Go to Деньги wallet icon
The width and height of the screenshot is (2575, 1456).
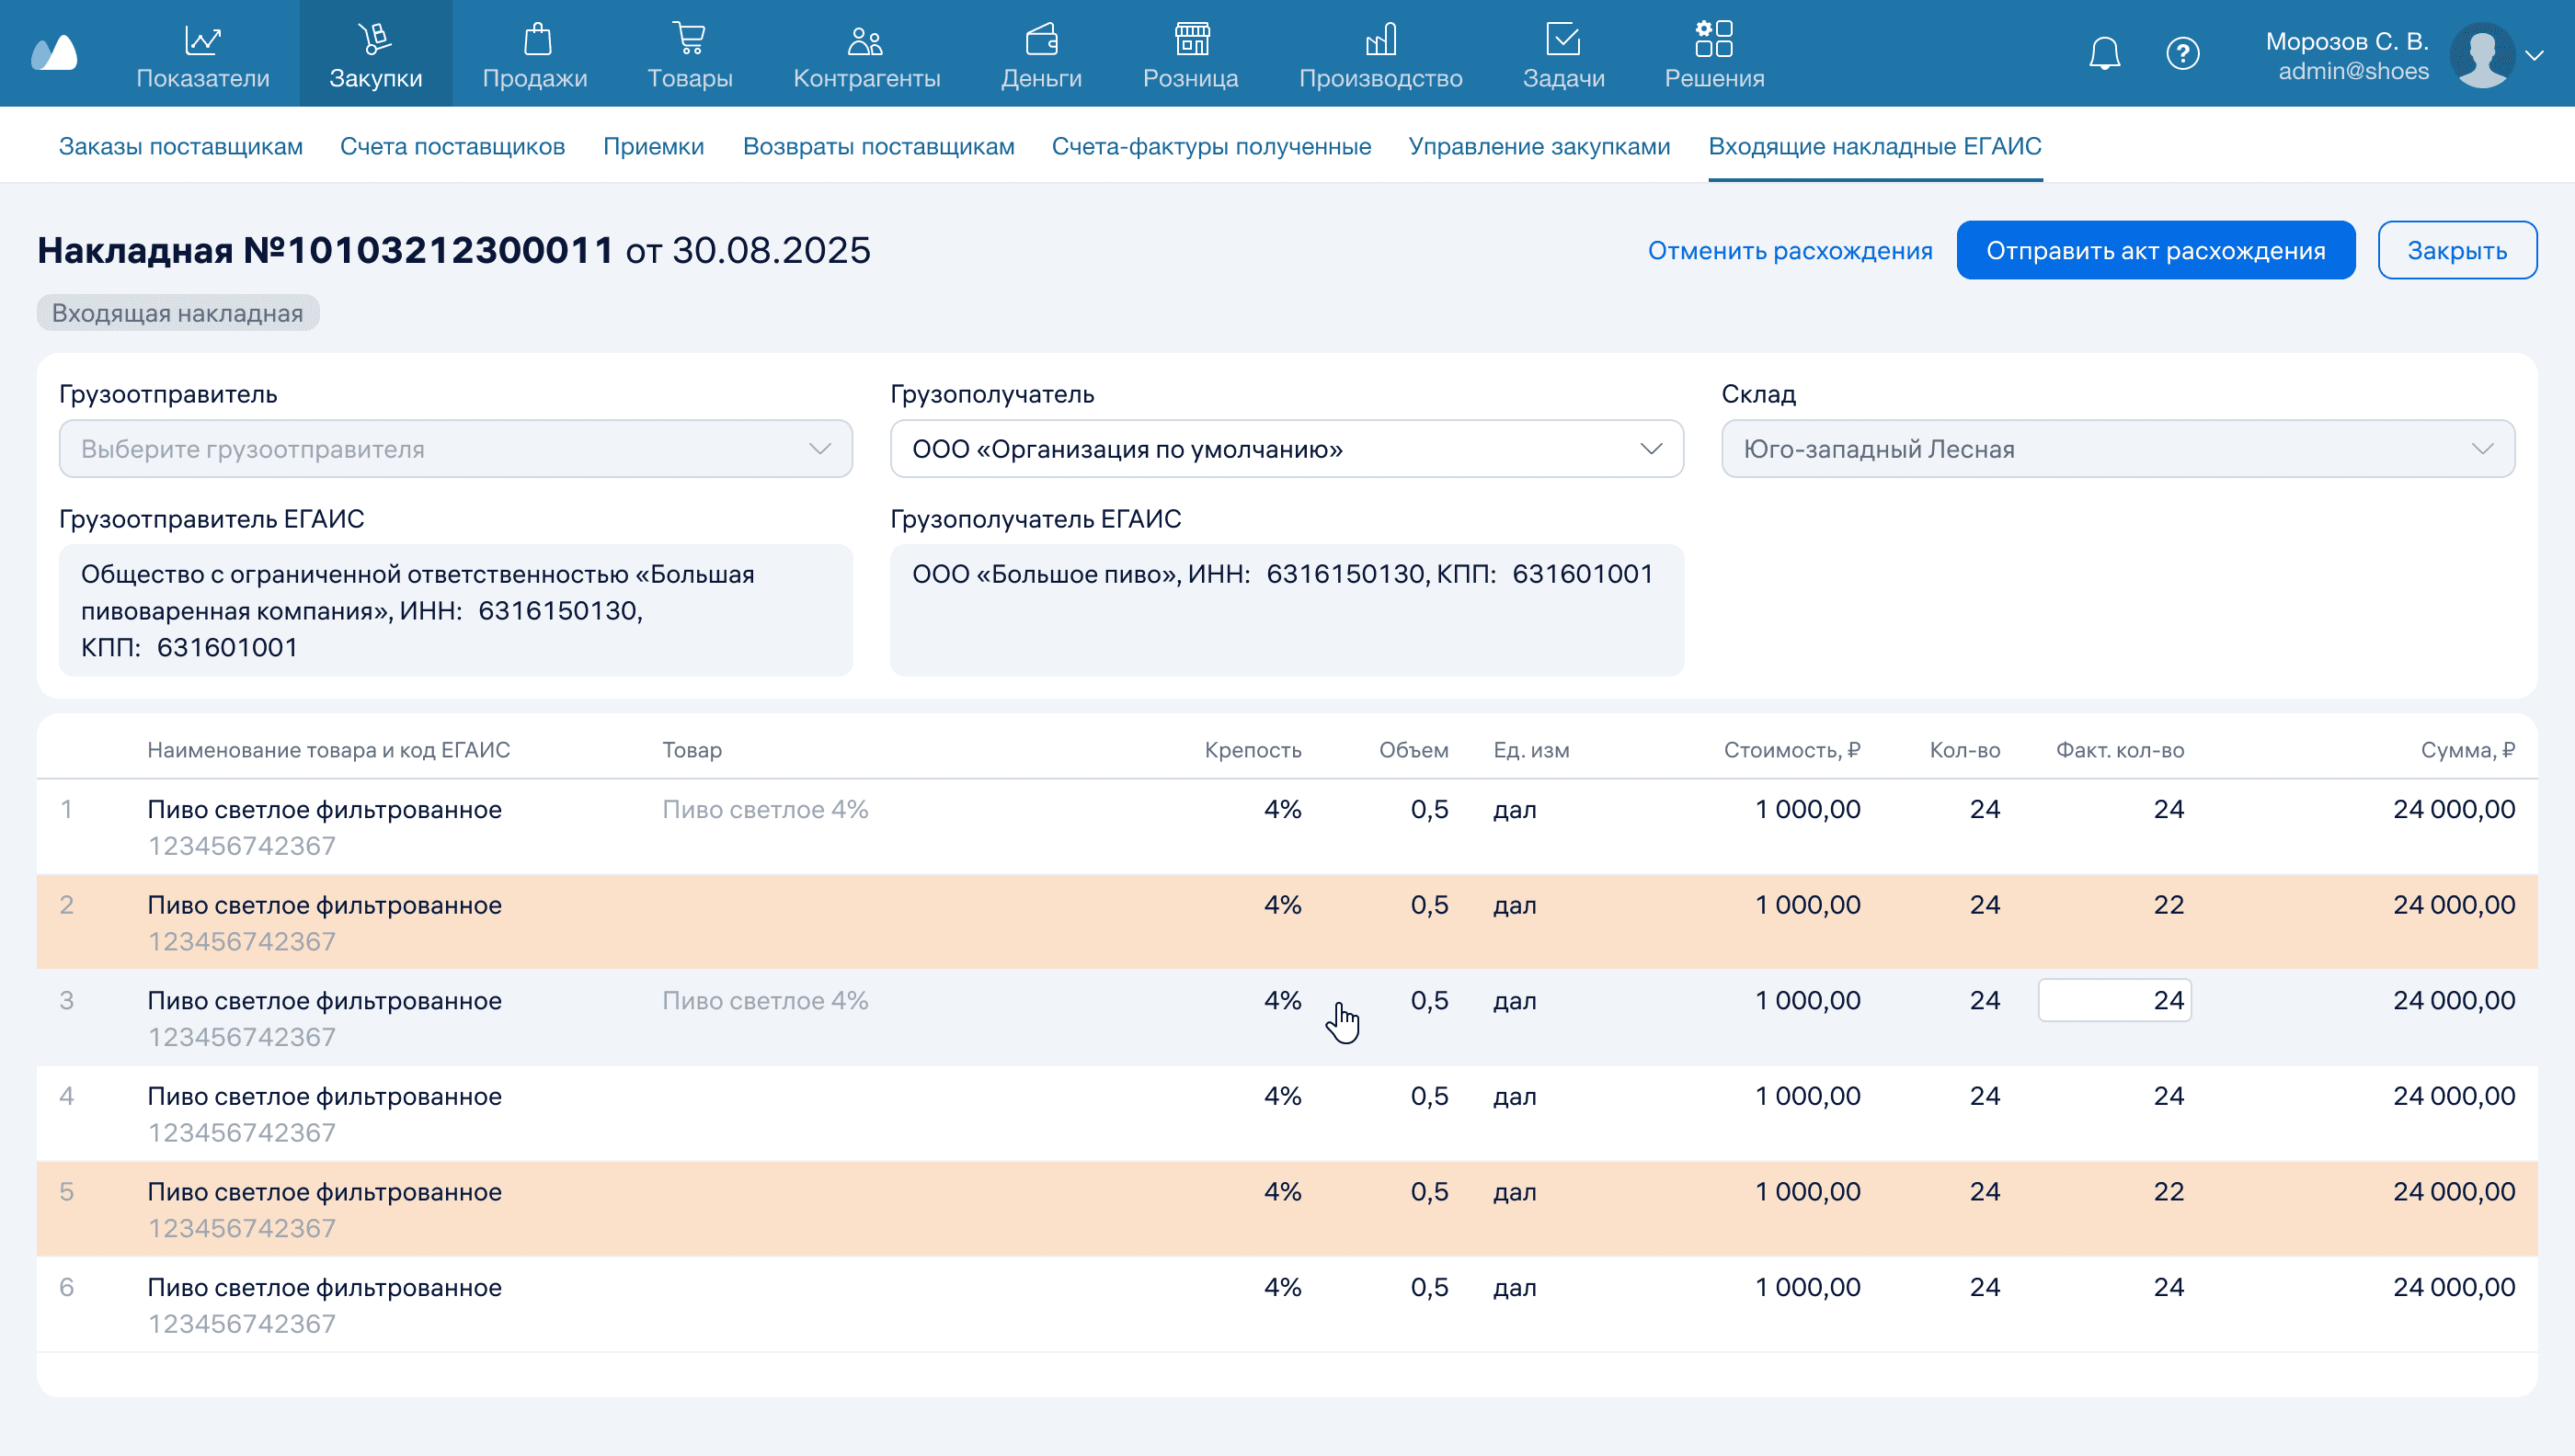click(x=1040, y=40)
